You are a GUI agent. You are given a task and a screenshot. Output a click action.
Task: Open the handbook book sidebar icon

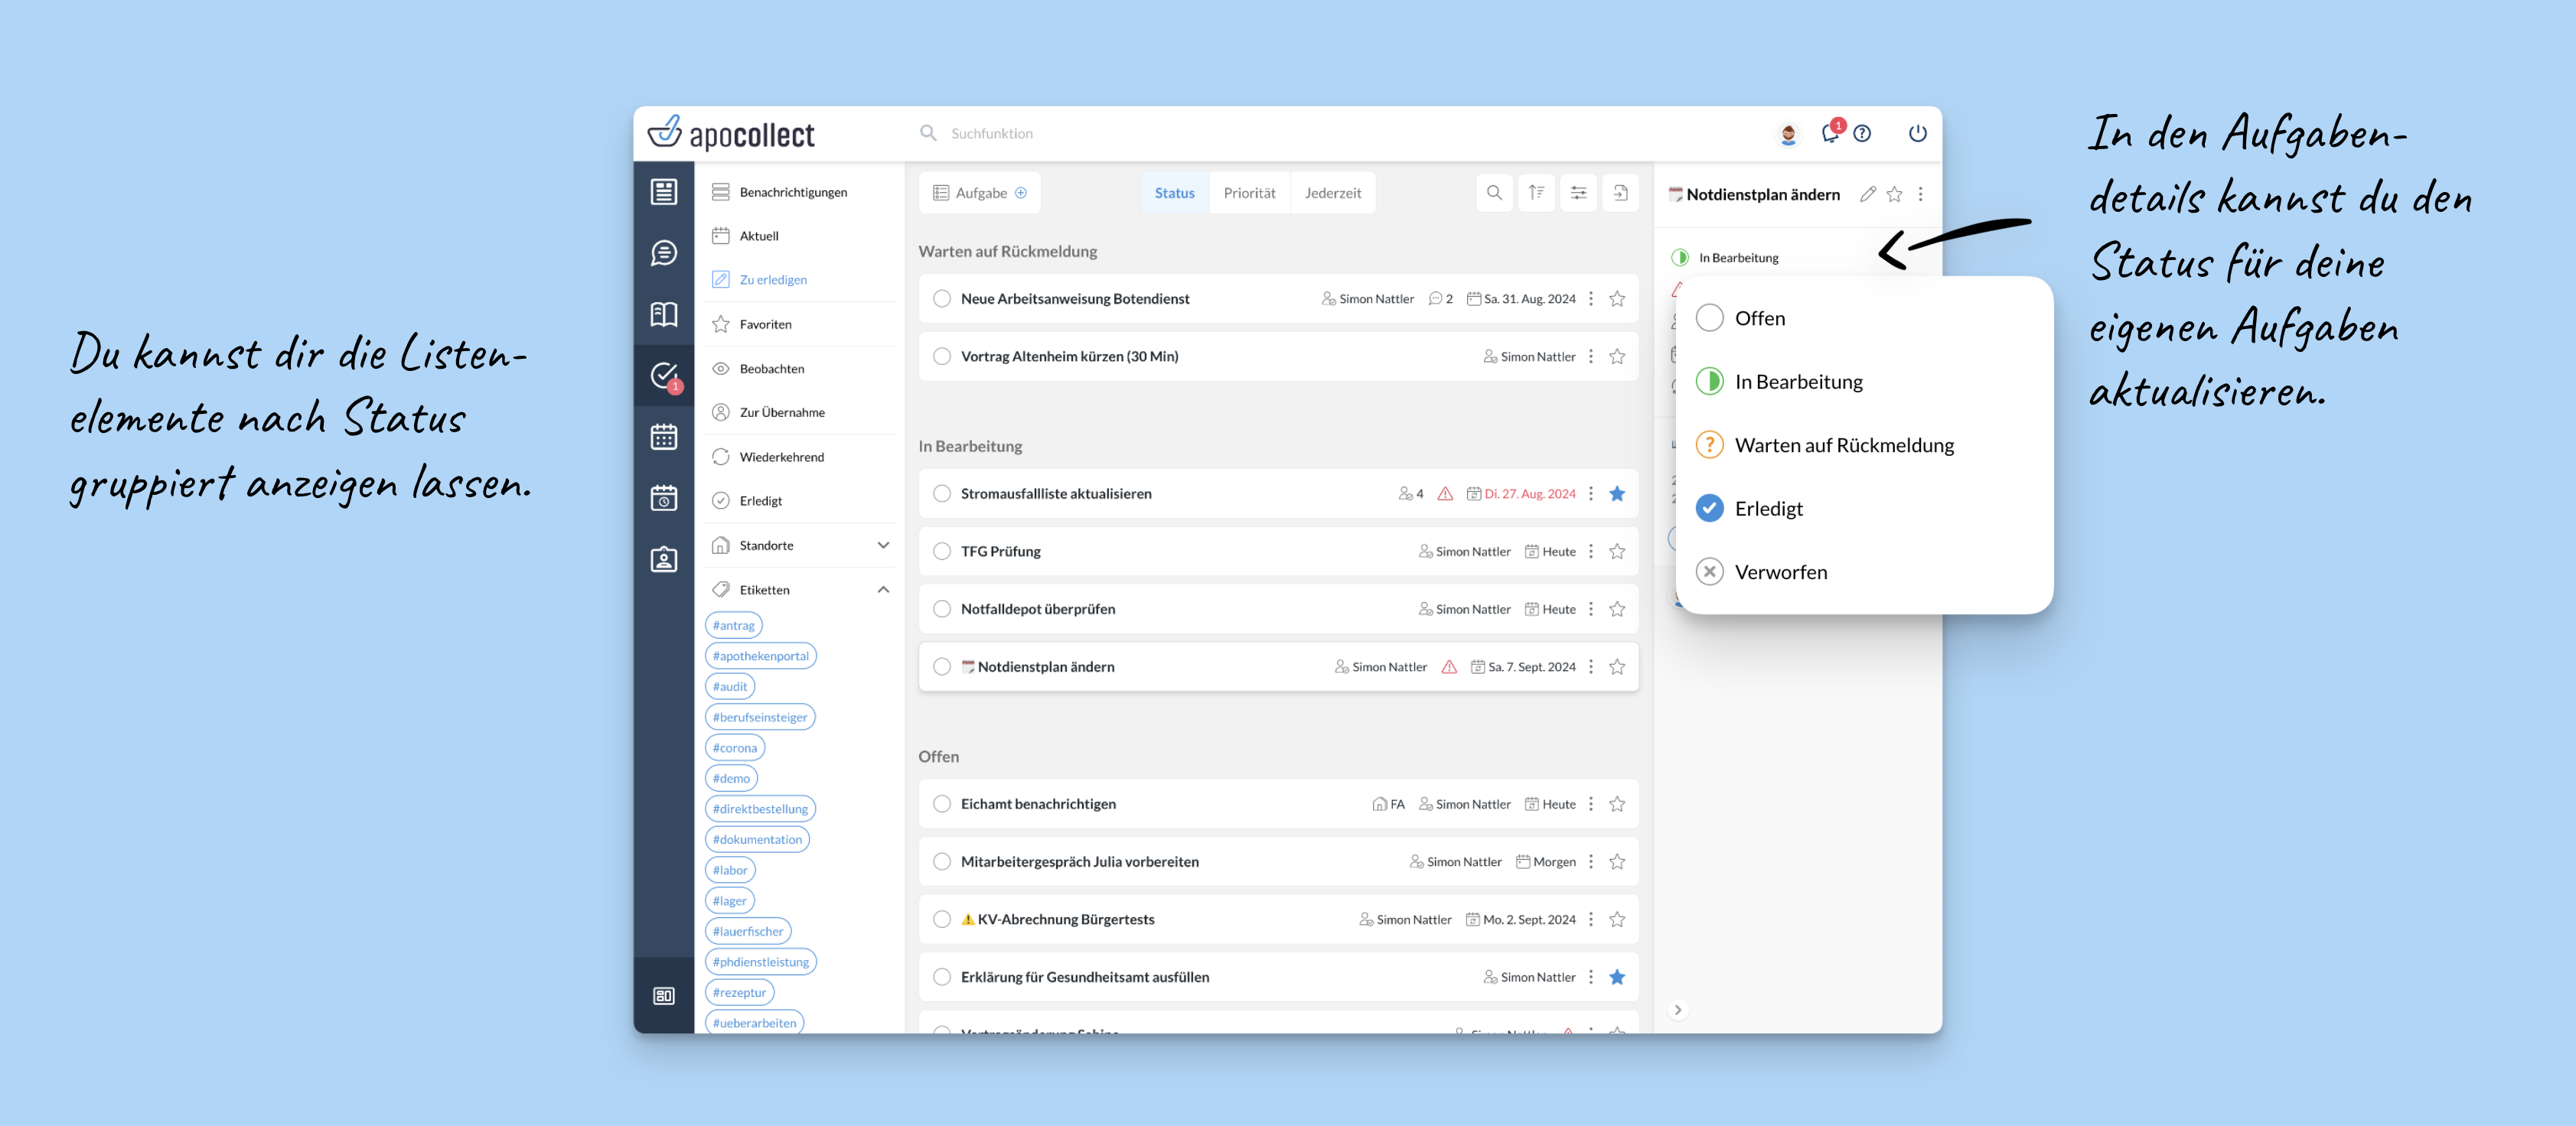tap(663, 314)
